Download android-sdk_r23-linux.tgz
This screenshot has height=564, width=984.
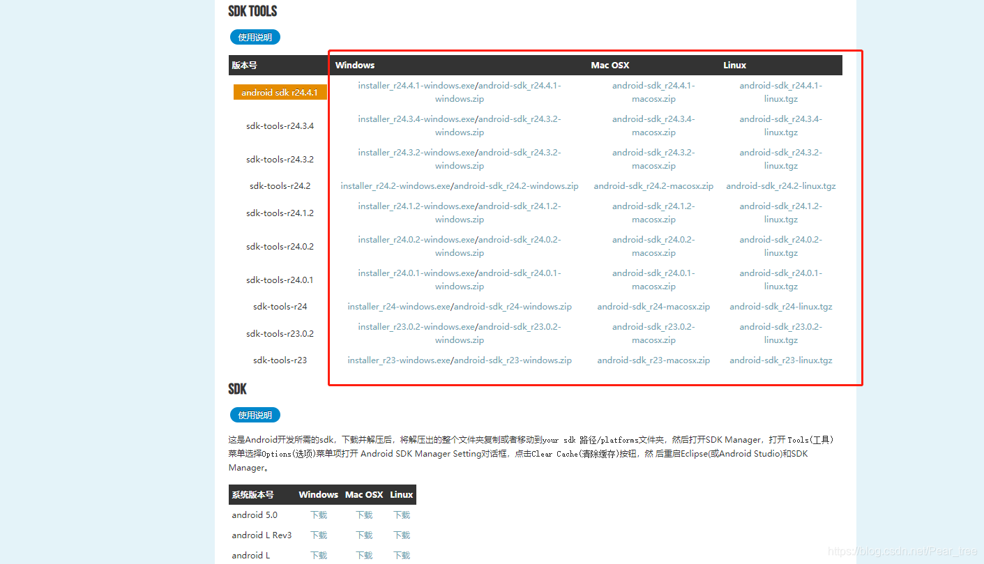coord(781,360)
